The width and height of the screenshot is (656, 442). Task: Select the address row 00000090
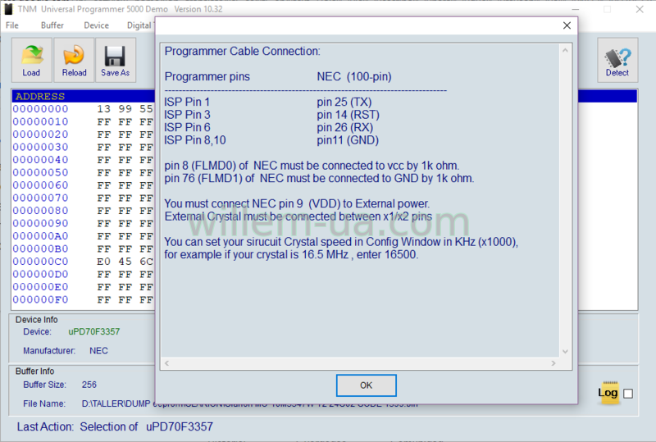tap(40, 223)
